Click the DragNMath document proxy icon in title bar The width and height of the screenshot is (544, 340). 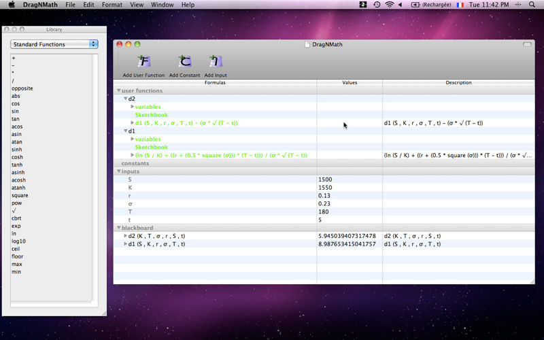tap(307, 44)
